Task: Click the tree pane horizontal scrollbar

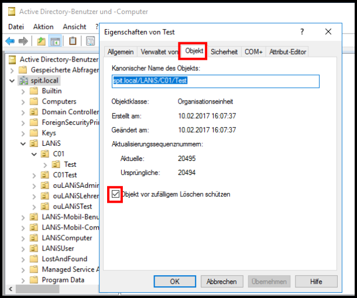Action: (53, 289)
